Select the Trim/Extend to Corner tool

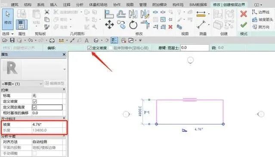145,24
